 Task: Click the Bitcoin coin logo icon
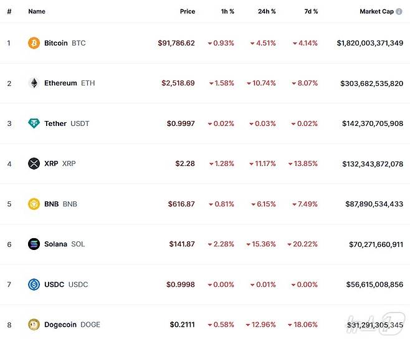[x=34, y=43]
